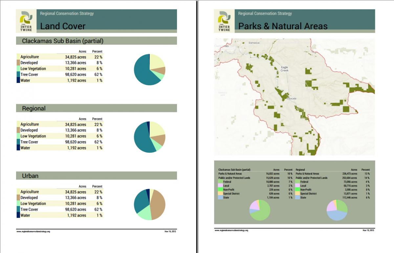Click 'Low Vegetation' label in the Urban table

33,204
